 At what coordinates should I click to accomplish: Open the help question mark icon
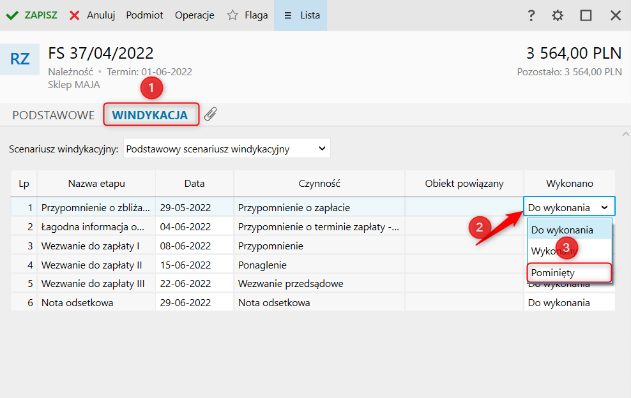point(531,15)
